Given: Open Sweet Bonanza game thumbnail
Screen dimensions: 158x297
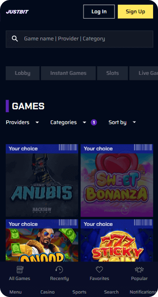Looking at the screenshot, I should (117, 180).
